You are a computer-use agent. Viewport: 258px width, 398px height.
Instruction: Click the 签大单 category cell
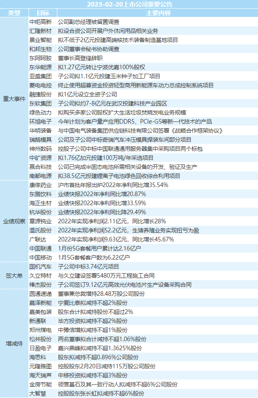click(x=14, y=276)
